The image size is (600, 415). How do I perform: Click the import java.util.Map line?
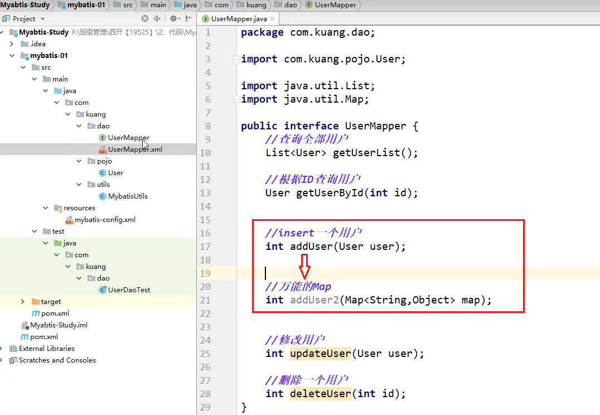304,99
